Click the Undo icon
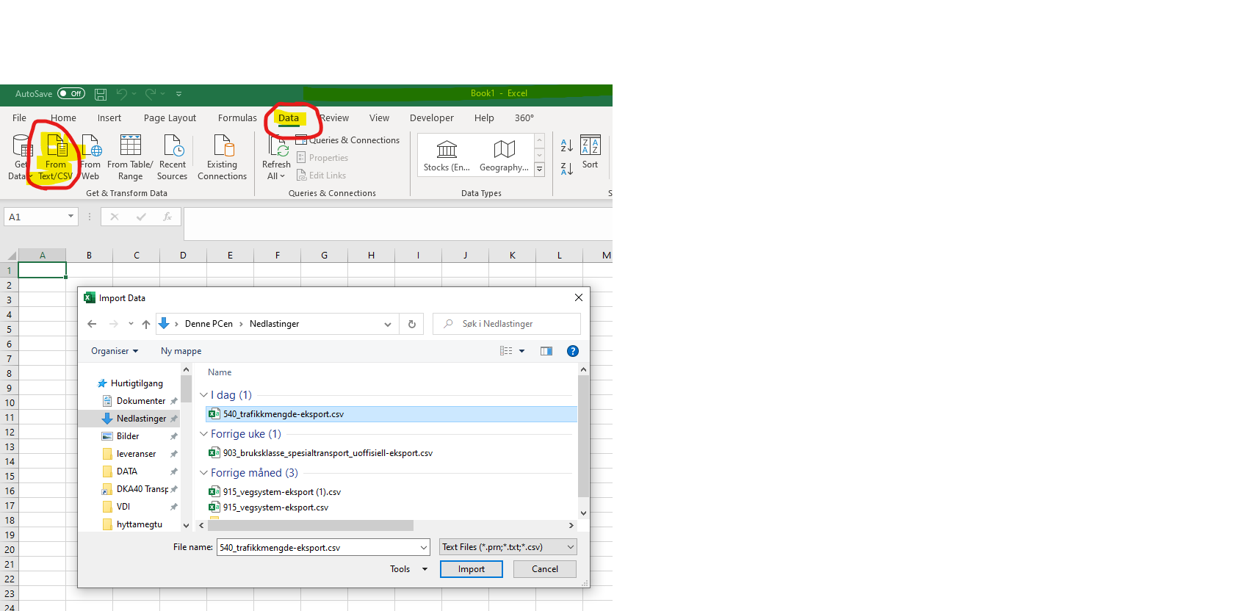The width and height of the screenshot is (1242, 611). [122, 94]
